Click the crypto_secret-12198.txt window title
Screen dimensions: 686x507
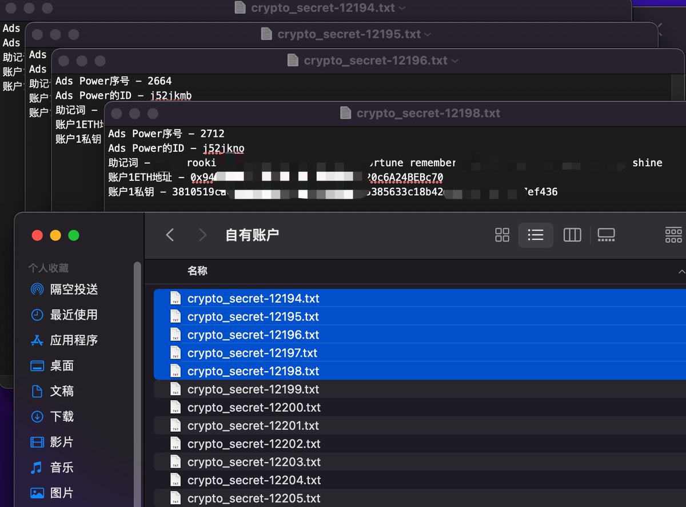(428, 113)
